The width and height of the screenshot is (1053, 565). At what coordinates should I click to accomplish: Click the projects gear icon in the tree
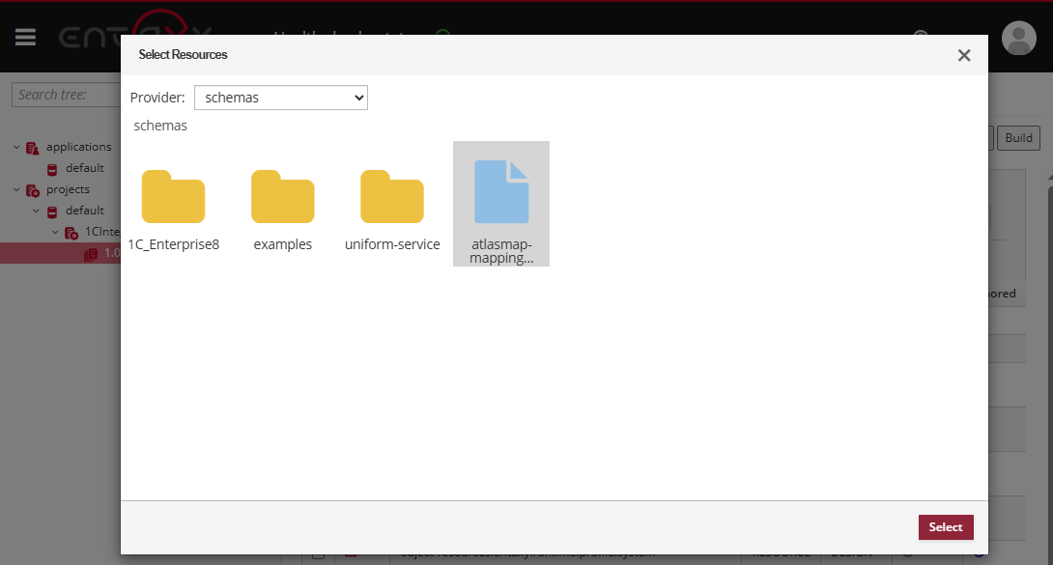tap(32, 189)
